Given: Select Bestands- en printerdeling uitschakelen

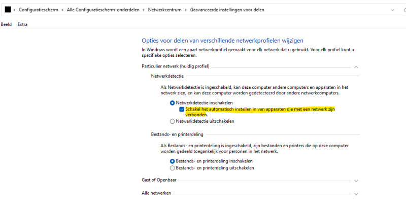Looking at the screenshot, I should point(173,168).
